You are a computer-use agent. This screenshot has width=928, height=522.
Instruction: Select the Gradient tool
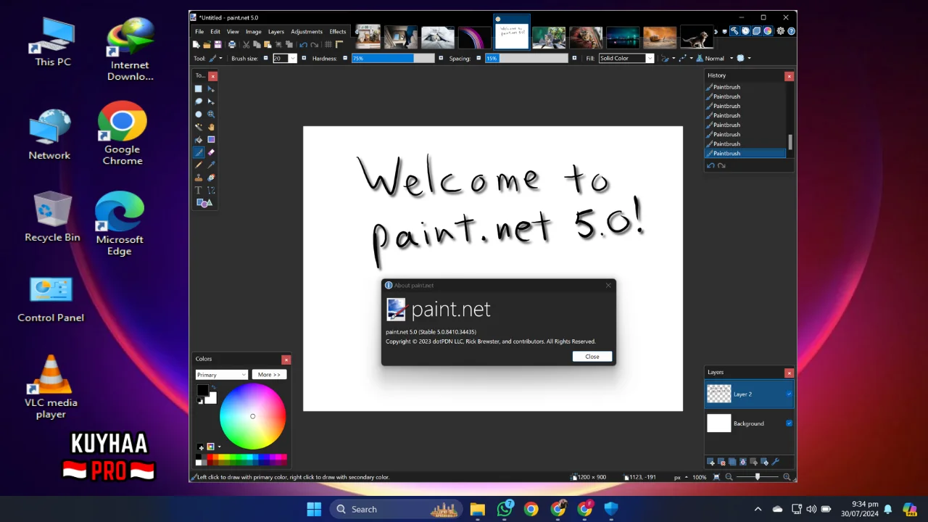211,139
